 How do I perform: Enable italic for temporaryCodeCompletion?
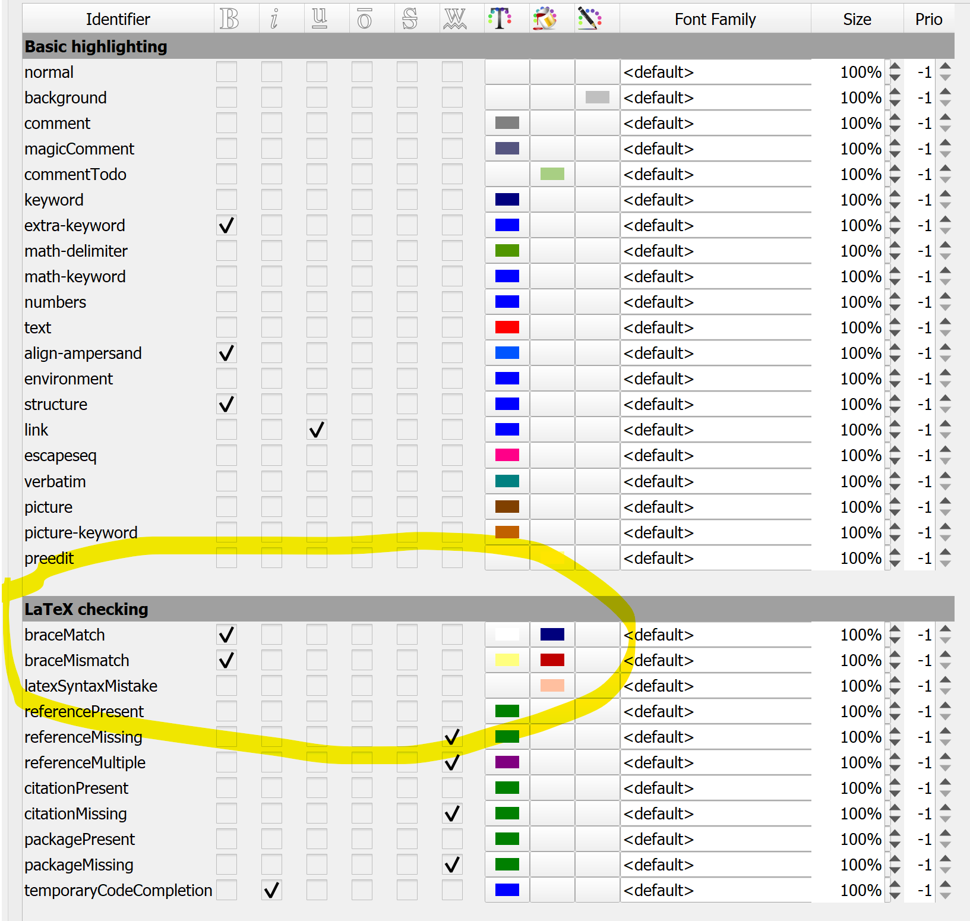point(271,890)
